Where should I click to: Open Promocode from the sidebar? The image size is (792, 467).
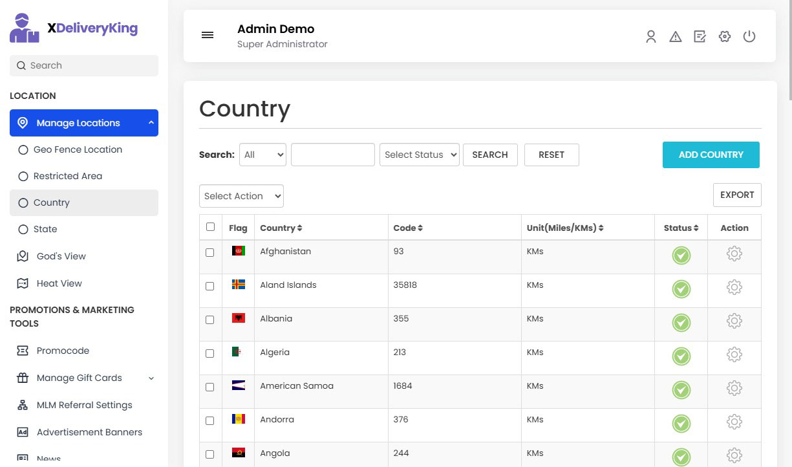point(63,351)
